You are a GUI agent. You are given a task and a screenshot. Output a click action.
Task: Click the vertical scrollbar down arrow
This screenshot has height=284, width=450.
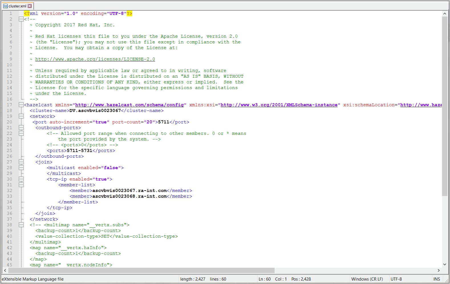click(445, 265)
